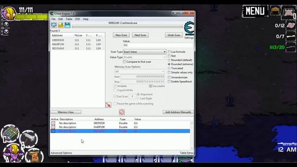This screenshot has height=167, width=297.
Task: Click the address list scrollbar down arrow
Action: [x=192, y=148]
